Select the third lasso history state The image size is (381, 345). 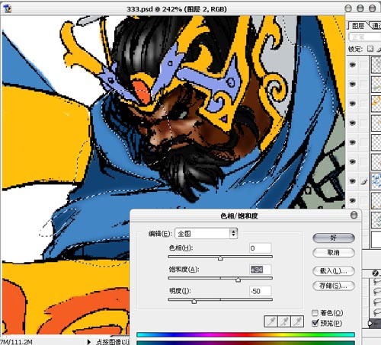[376, 302]
